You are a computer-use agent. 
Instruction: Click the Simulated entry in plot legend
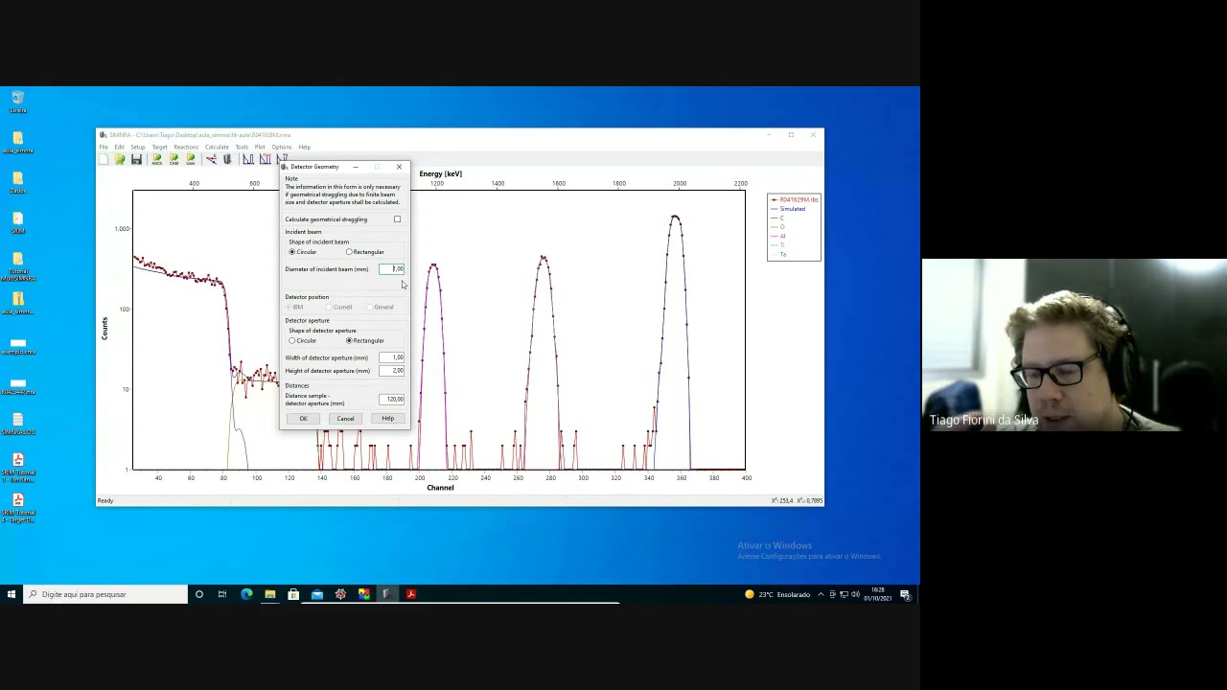click(x=792, y=209)
